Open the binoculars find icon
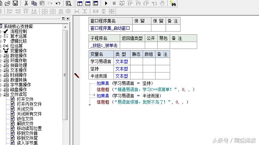 pyautogui.click(x=173, y=3)
